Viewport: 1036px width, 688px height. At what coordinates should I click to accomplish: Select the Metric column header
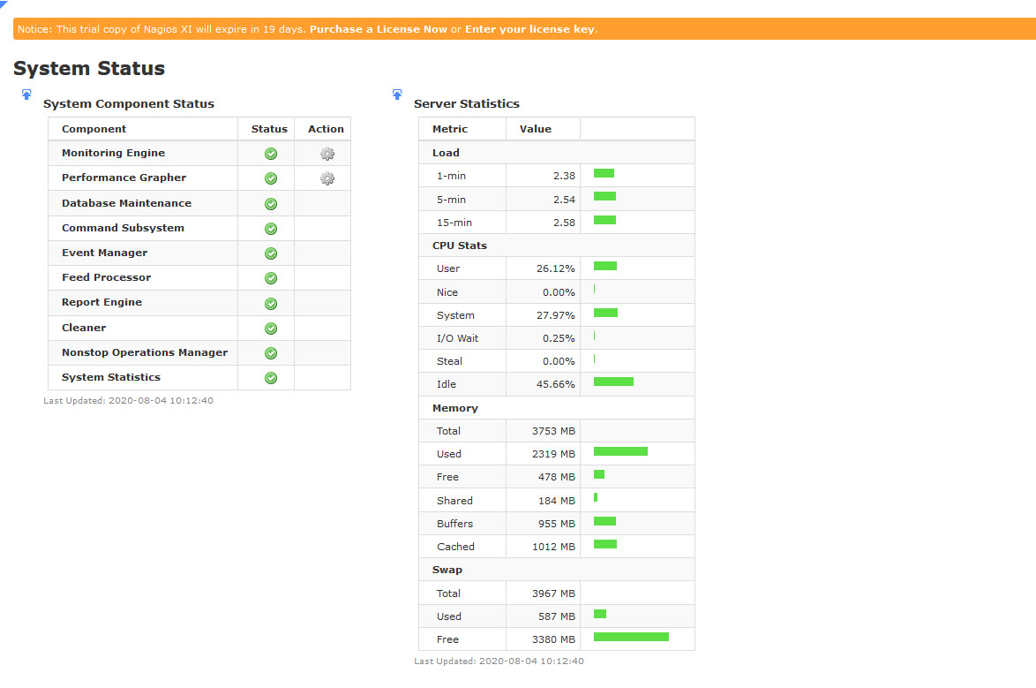click(x=450, y=129)
